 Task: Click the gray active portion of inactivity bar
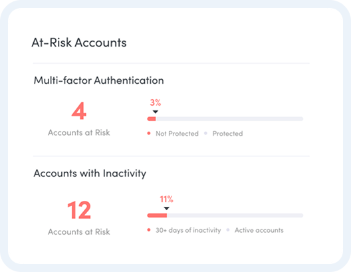[235, 215]
